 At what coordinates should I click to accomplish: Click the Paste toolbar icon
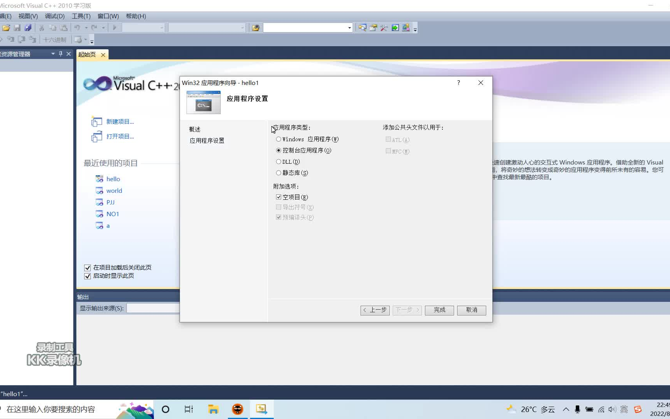click(x=64, y=28)
